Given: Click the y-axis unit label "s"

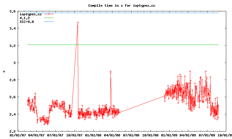Looking at the screenshot, I should pyautogui.click(x=4, y=71).
